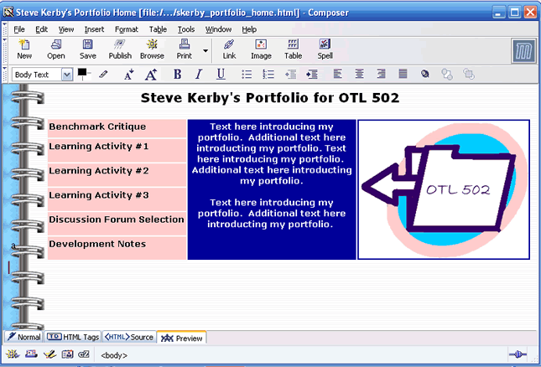Click the New document toolbar icon
The width and height of the screenshot is (541, 367).
(x=24, y=49)
